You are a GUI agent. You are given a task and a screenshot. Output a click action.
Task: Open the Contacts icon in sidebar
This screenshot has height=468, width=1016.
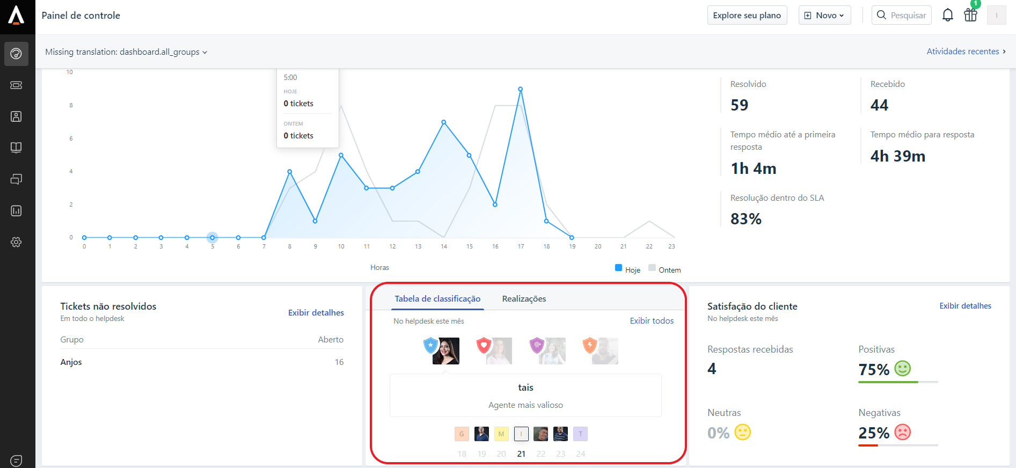click(x=16, y=116)
